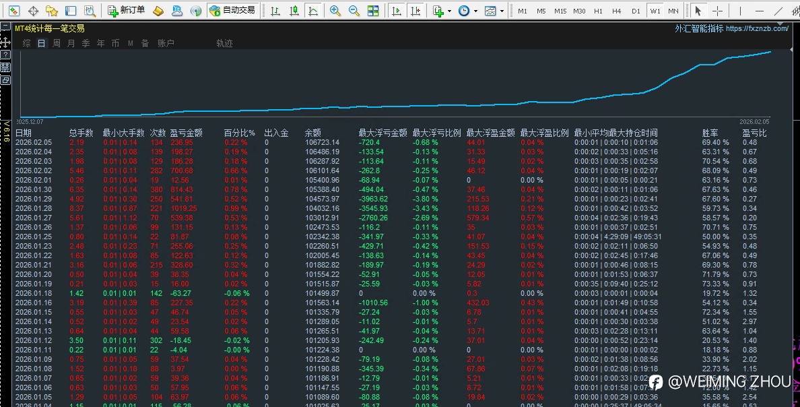Tile chart windows icon
Screen dimensions: 800x407
373,10
